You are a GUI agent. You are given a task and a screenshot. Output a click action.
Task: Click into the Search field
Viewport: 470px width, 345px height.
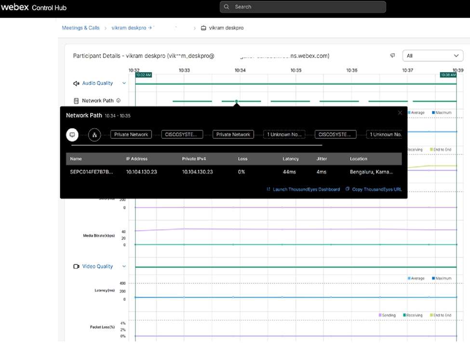(309, 7)
